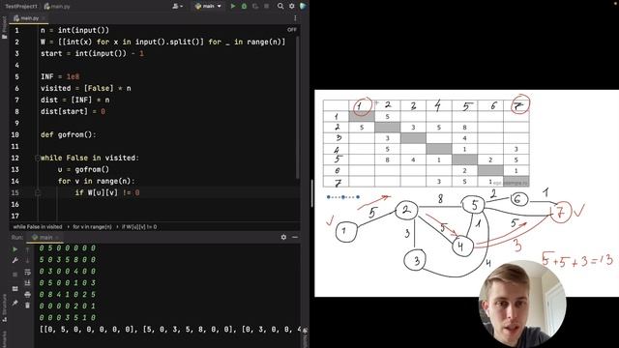Click restore layout icon in Run panel
The width and height of the screenshot is (619, 348).
15,289
